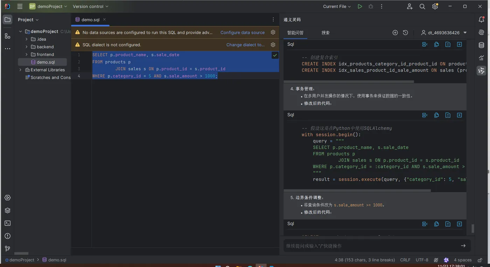Open the main hamburger menu
The height and width of the screenshot is (267, 490).
[20, 6]
